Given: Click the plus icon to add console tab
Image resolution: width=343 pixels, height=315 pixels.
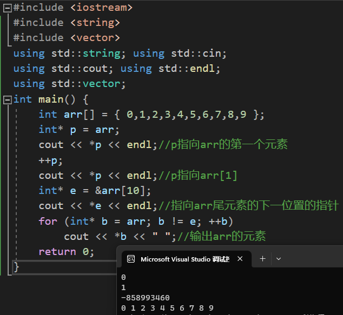Looking at the screenshot, I should pos(263,259).
